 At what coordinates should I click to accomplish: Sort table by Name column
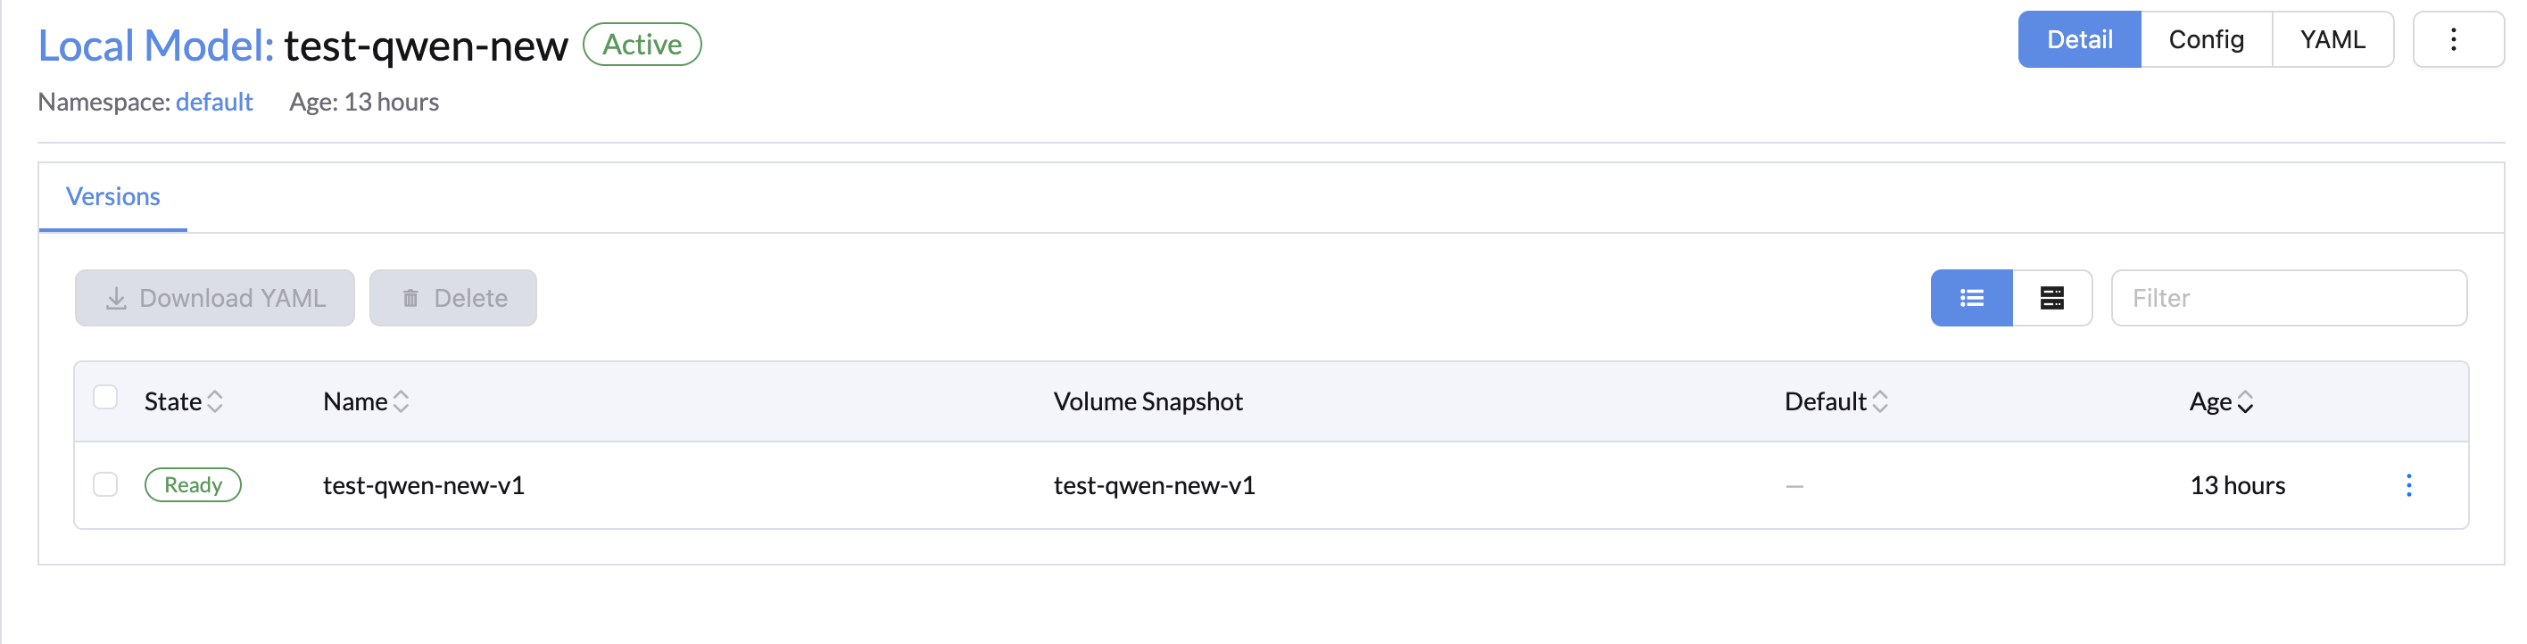366,402
